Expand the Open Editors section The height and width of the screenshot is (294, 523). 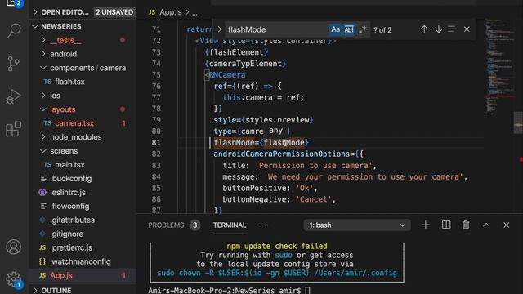click(83, 12)
